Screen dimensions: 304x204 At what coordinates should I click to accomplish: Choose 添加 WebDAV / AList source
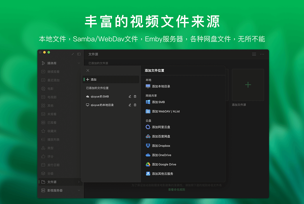(166, 111)
